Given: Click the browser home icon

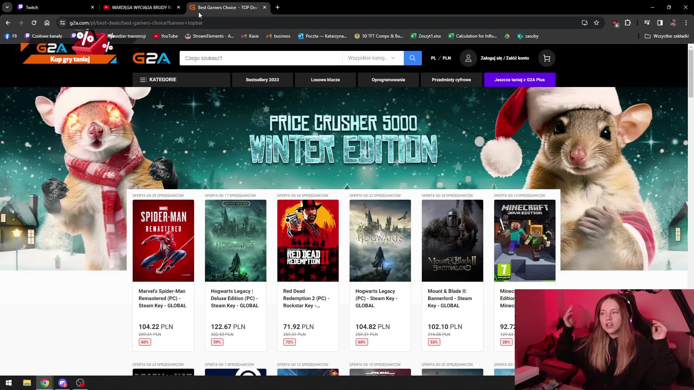Looking at the screenshot, I should click(x=47, y=23).
